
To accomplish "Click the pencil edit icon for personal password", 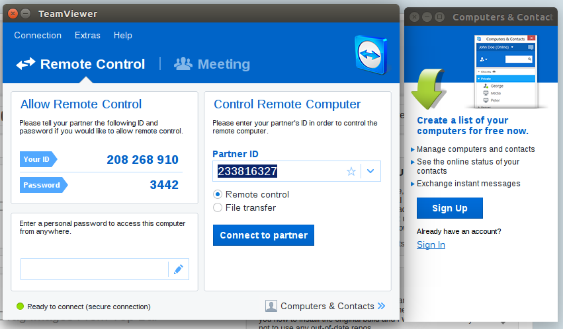I will [x=179, y=269].
